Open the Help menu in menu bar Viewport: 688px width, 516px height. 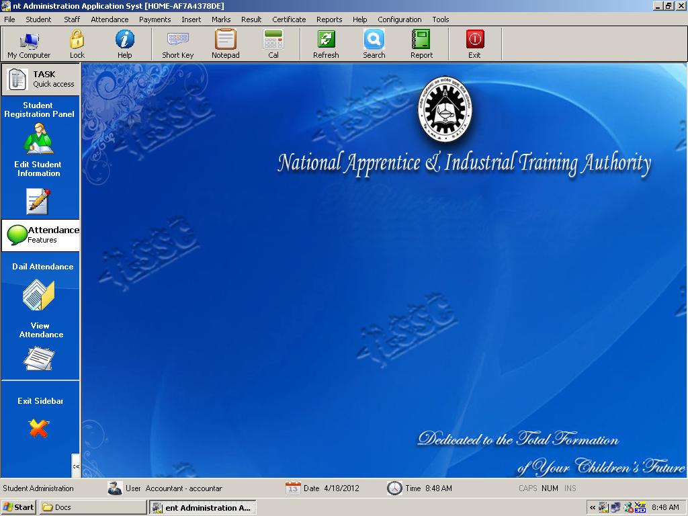tap(360, 19)
